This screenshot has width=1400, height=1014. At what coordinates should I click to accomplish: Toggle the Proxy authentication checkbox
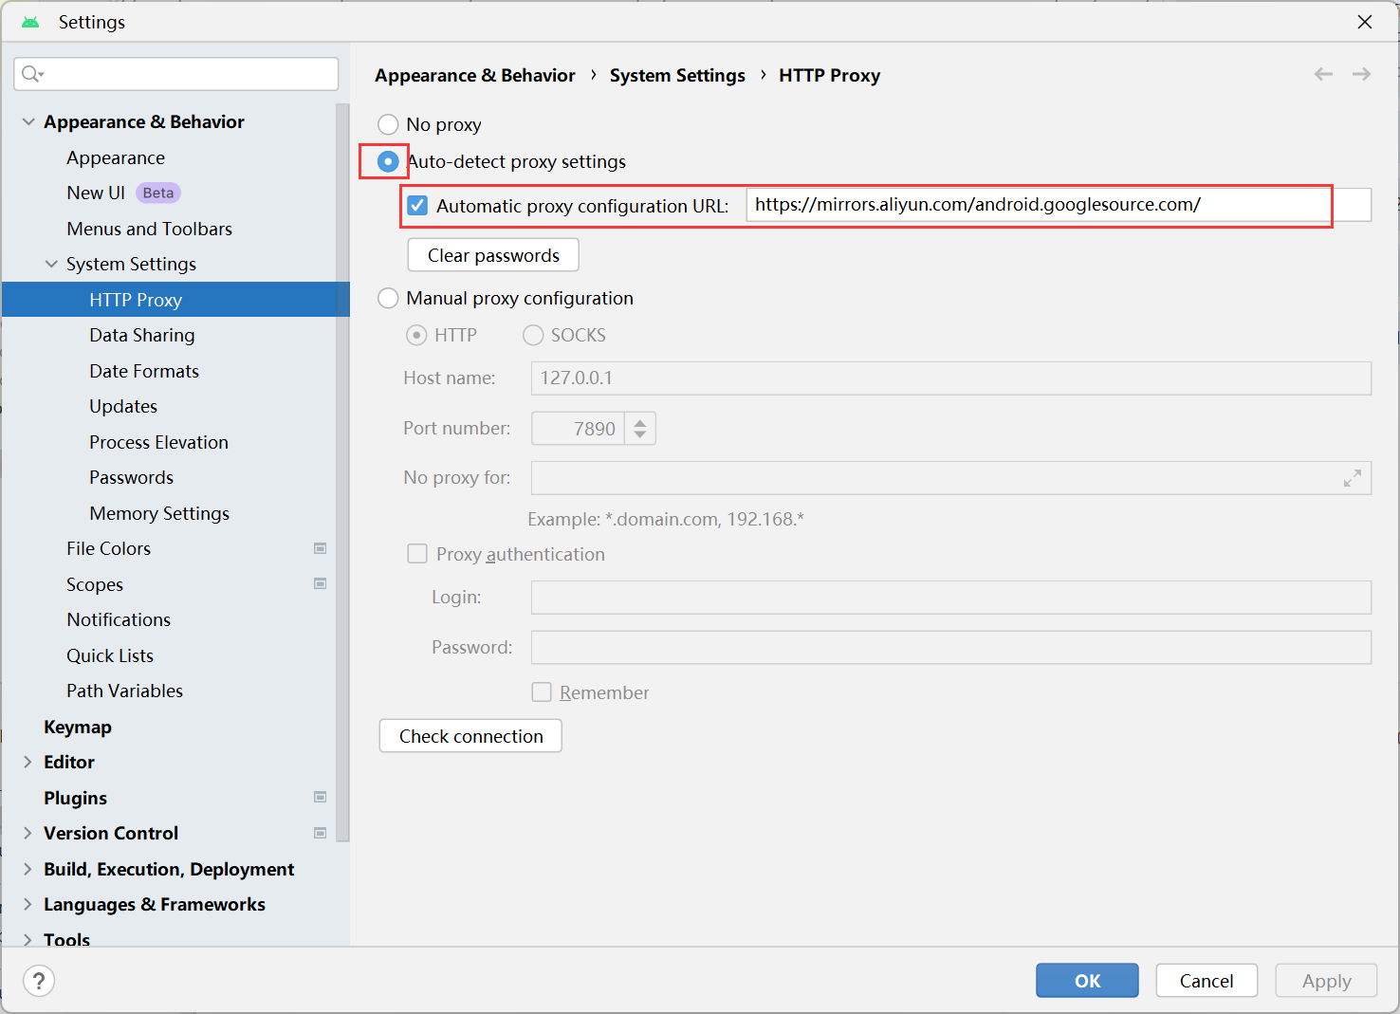tap(417, 554)
